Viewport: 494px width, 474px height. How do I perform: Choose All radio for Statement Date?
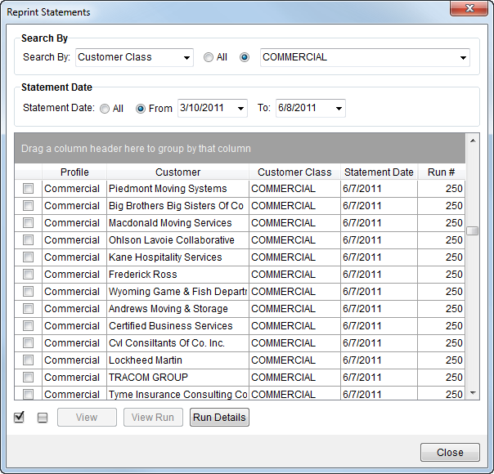point(105,108)
